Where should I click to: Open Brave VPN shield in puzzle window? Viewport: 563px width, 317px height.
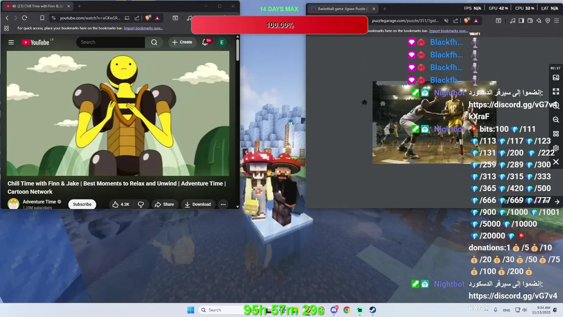(548, 21)
